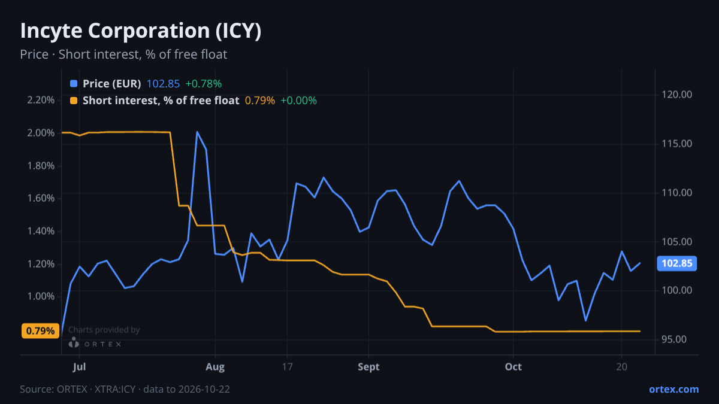Click the 110.00 right axis label
719x404 pixels.
tap(677, 193)
